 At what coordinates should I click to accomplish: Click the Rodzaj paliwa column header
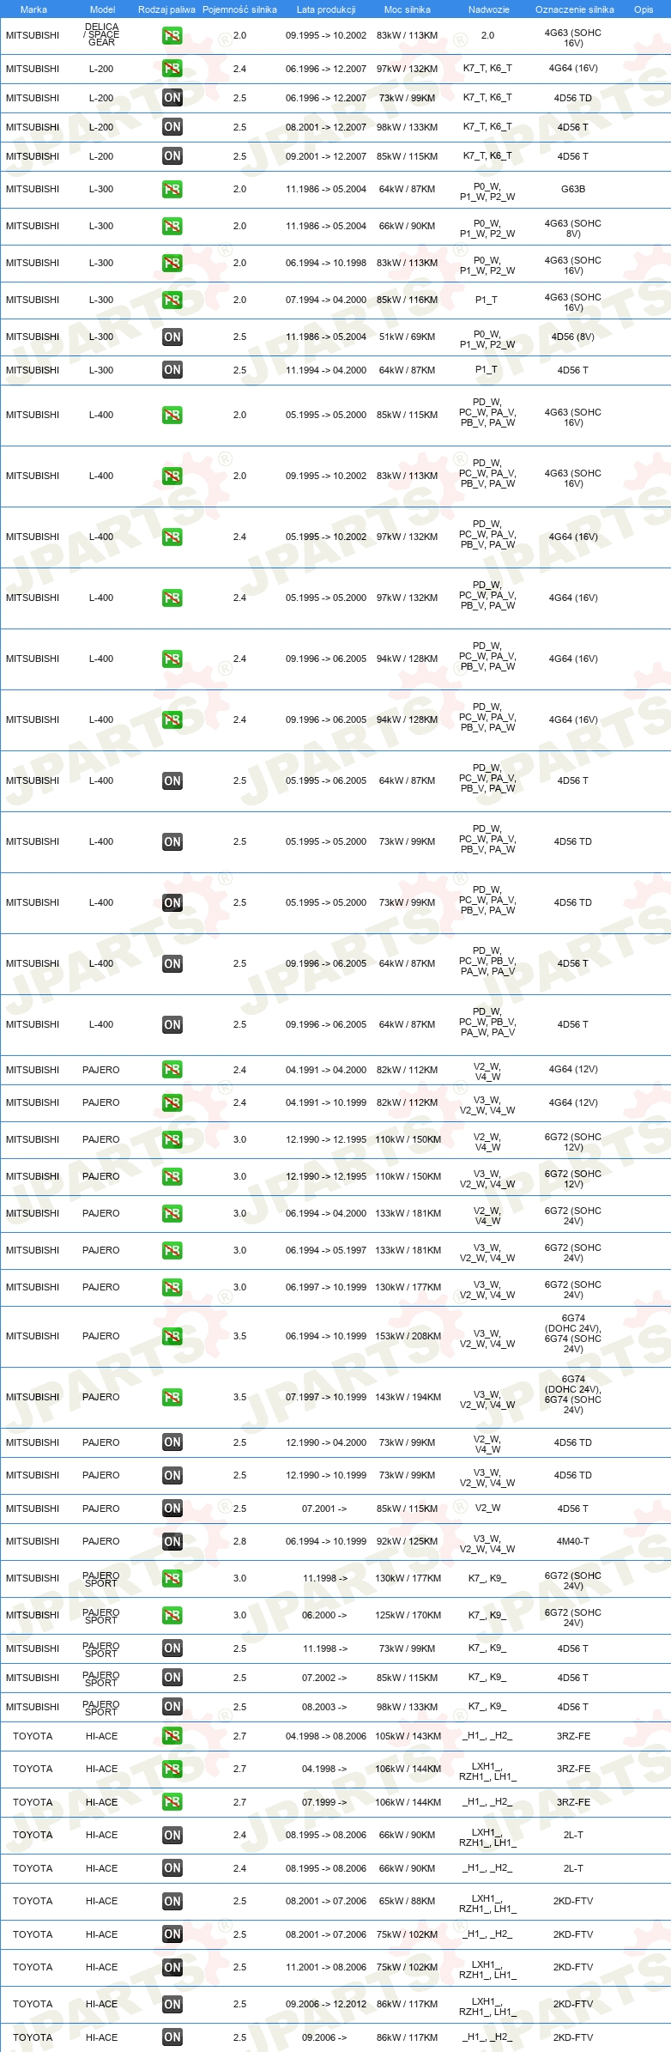[166, 9]
